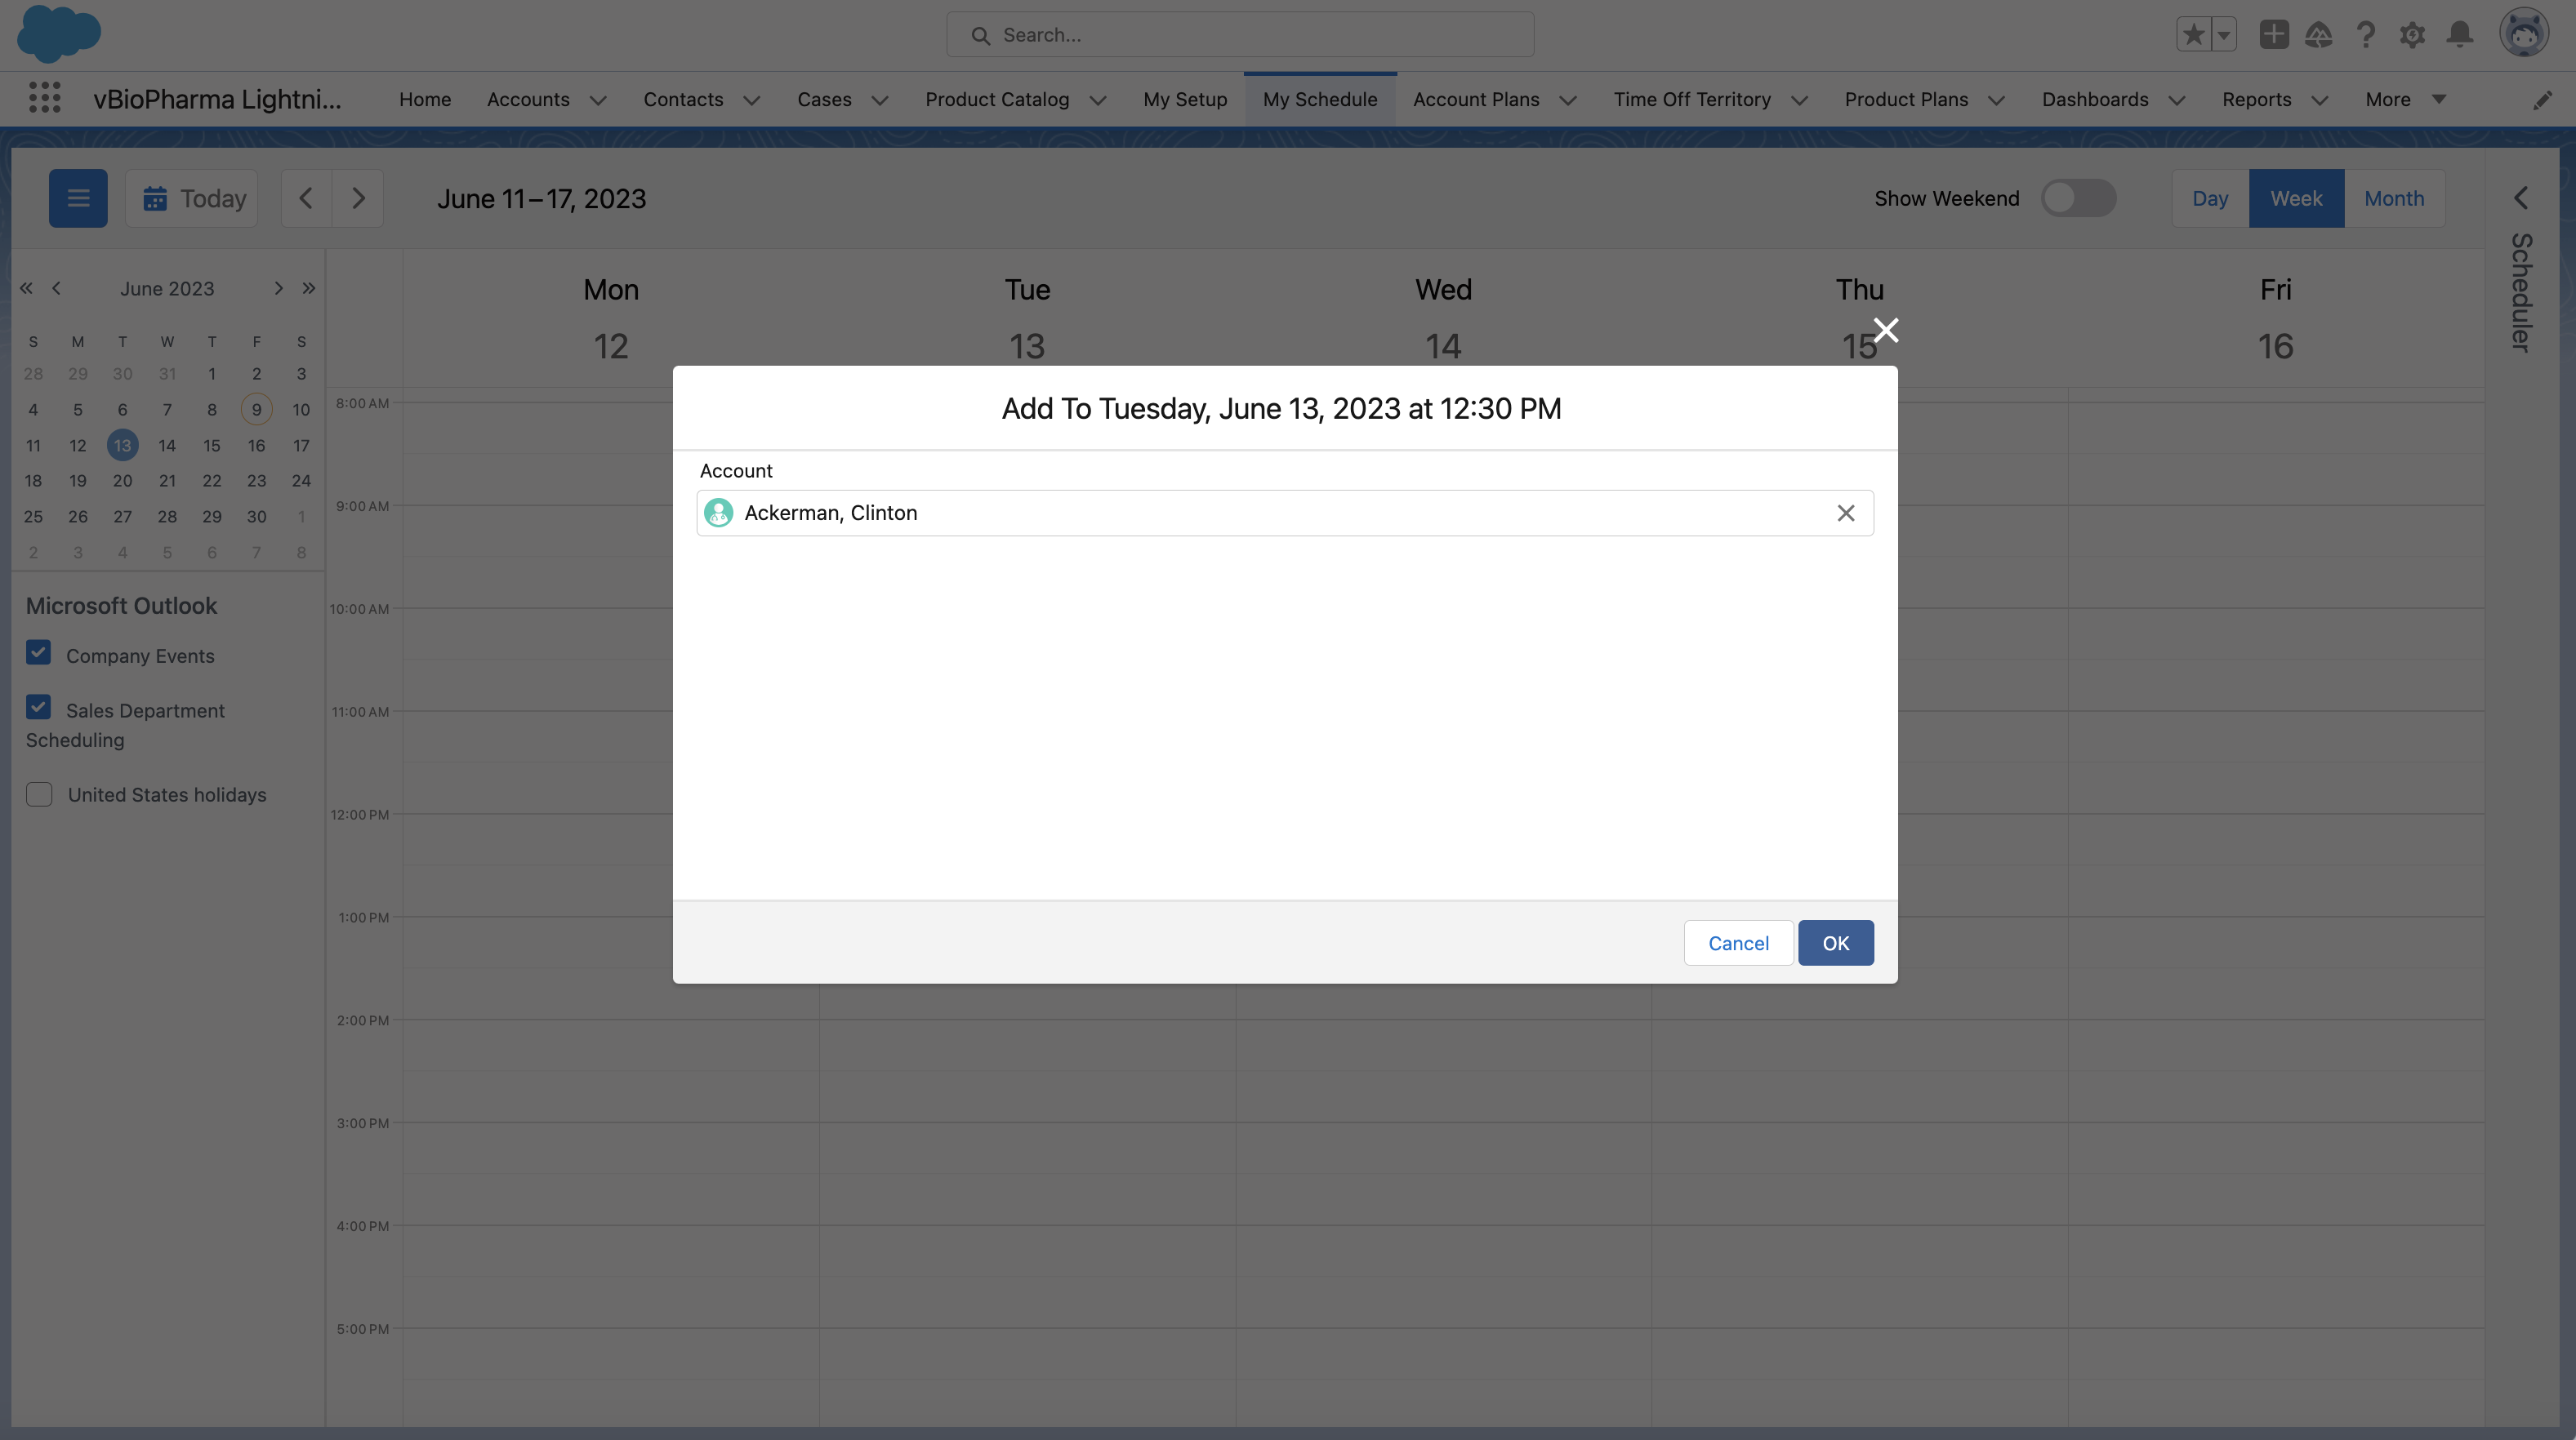
Task: Enable the United States holidays checkbox
Action: tap(39, 794)
